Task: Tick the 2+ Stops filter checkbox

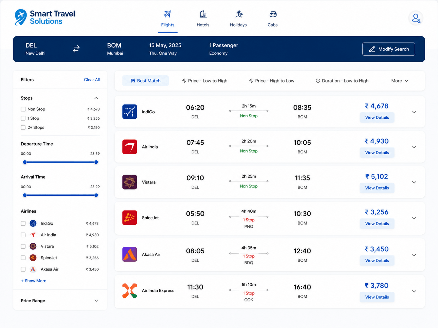Action: tap(23, 127)
